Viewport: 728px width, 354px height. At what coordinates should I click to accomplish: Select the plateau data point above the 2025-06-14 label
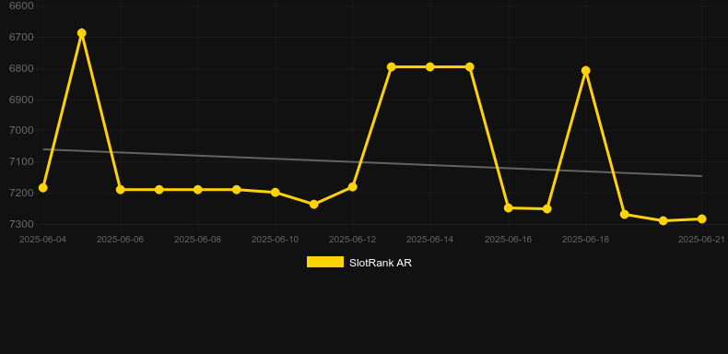(x=430, y=67)
